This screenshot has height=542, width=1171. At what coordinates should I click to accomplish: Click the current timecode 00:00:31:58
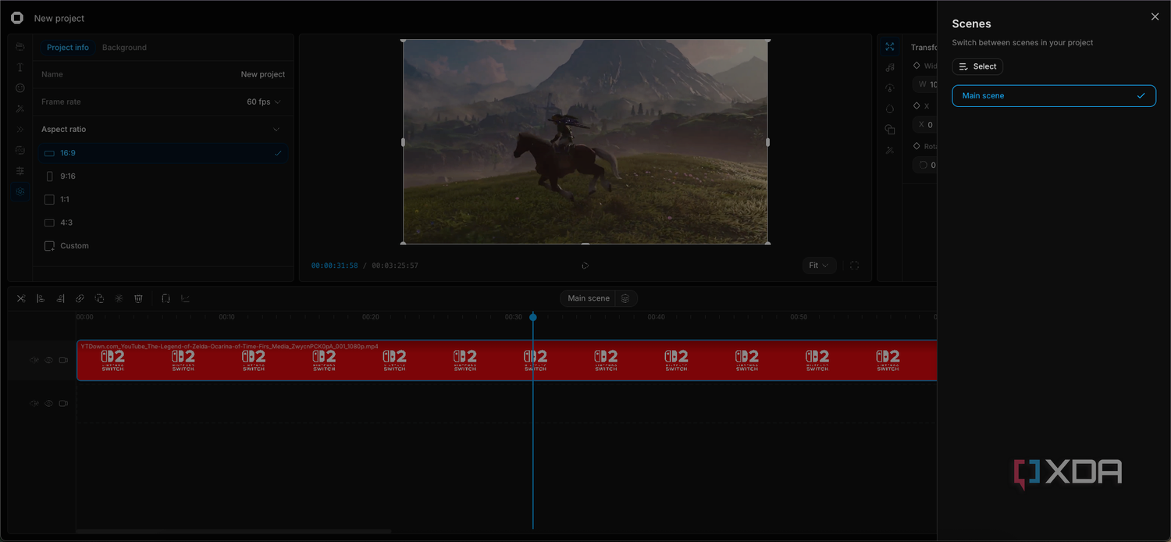tap(334, 266)
